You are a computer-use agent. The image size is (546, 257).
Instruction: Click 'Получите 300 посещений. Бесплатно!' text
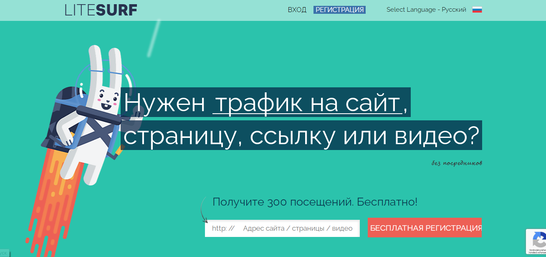(x=315, y=202)
